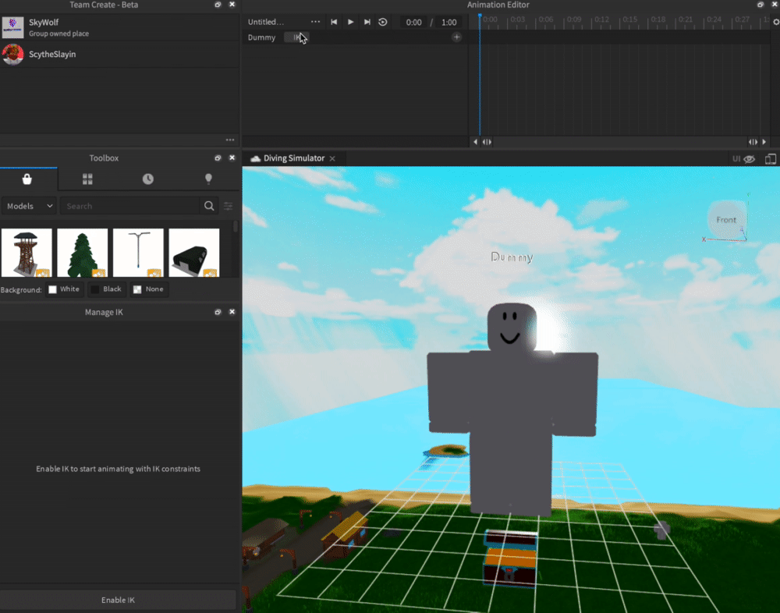780x613 pixels.
Task: Set Toolbox background to None
Action: click(149, 289)
